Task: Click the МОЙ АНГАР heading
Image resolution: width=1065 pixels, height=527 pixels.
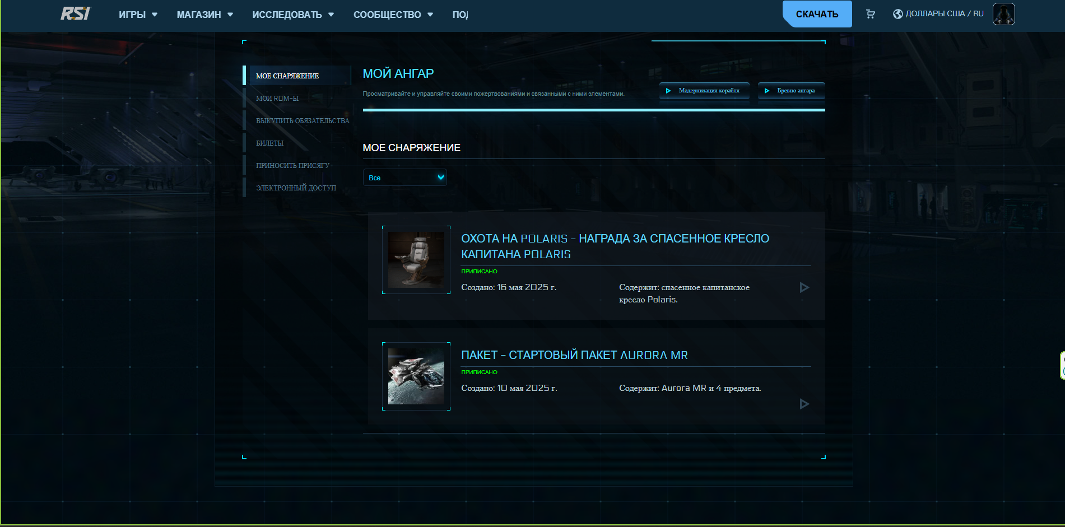Action: [x=398, y=73]
